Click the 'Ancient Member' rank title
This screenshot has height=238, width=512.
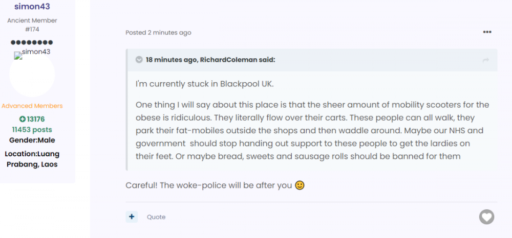pos(32,20)
